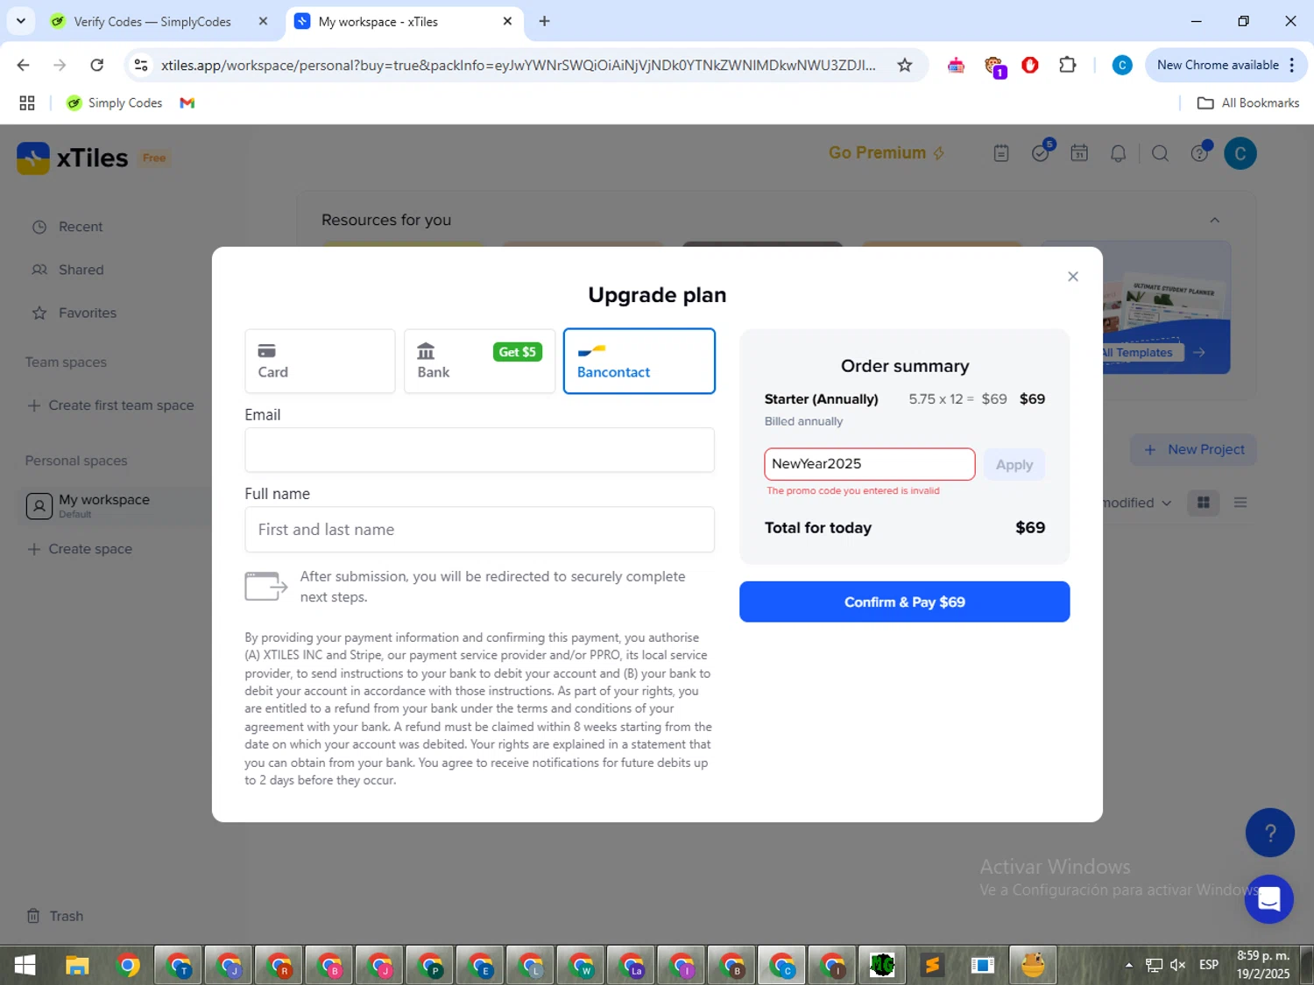Open the calendar icon in header
The height and width of the screenshot is (985, 1314).
click(x=1079, y=153)
